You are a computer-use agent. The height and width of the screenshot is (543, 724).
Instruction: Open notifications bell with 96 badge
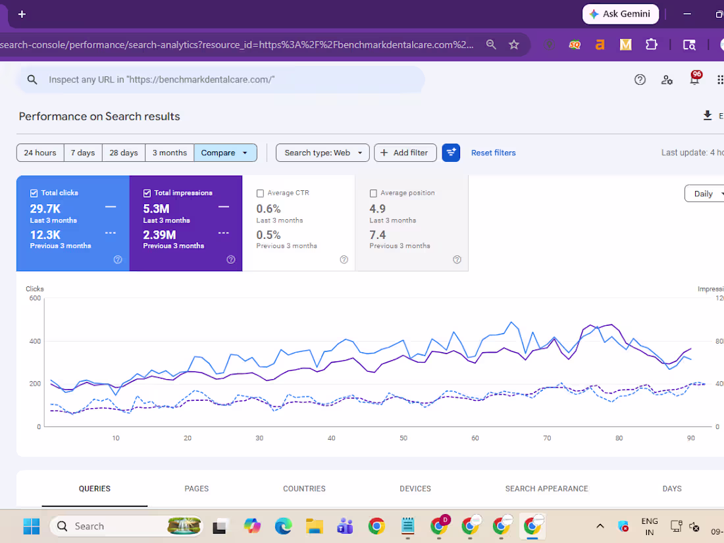(x=694, y=78)
